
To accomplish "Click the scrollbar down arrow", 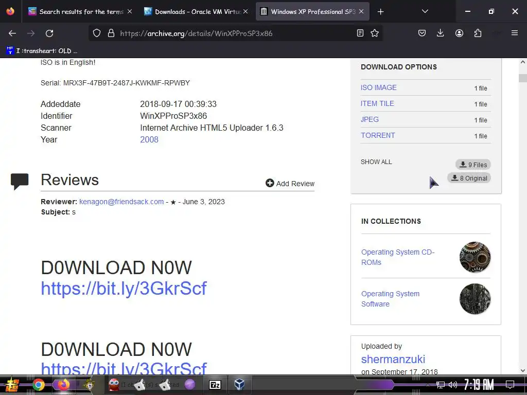I will (523, 370).
